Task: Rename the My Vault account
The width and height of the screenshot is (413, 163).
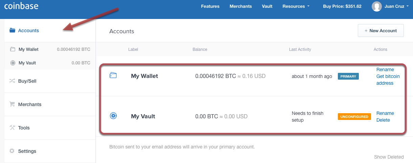Action: [x=385, y=113]
